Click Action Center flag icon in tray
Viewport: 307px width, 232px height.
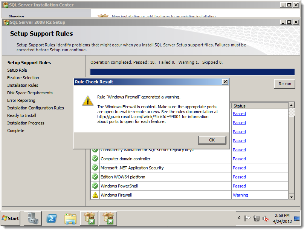(247, 218)
